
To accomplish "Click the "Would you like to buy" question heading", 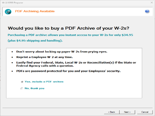I will [68, 28].
